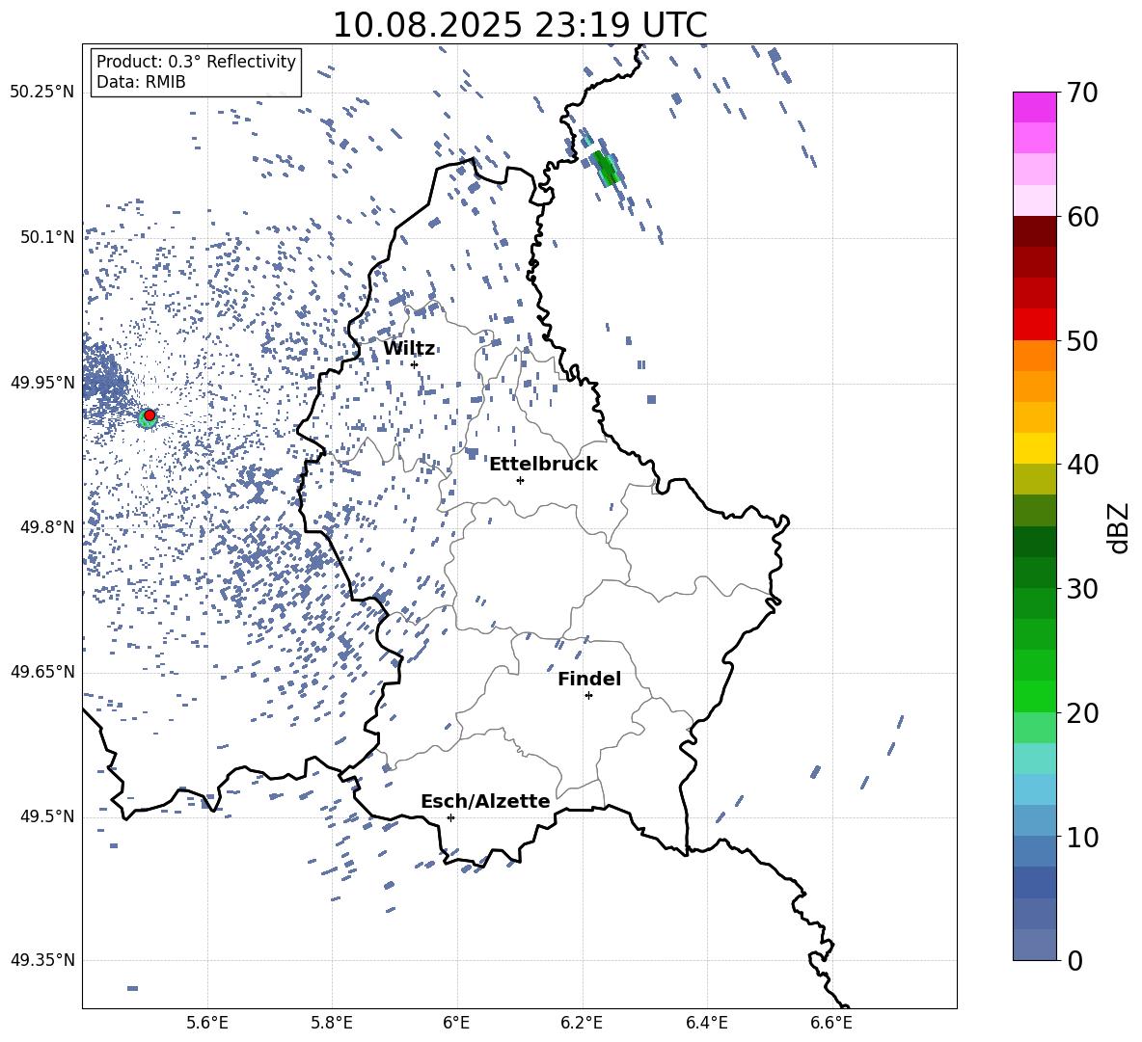Click the colorbar tick label 30
Viewport: 1142px width, 1042px height.
1082,589
